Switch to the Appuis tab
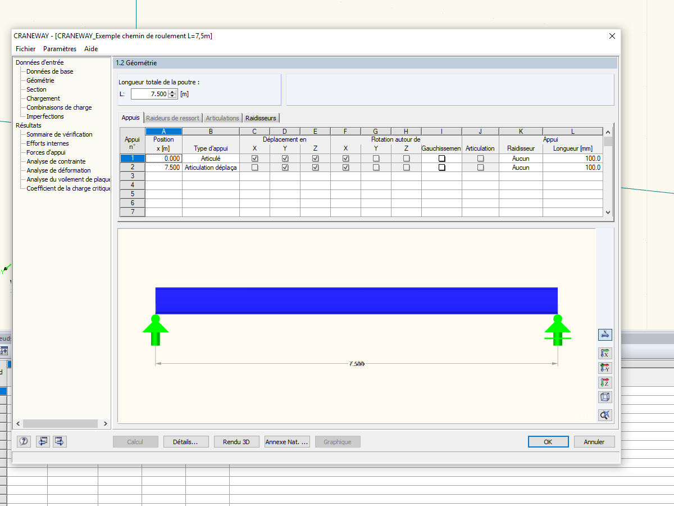Viewport: 674px width, 506px height. coord(130,118)
